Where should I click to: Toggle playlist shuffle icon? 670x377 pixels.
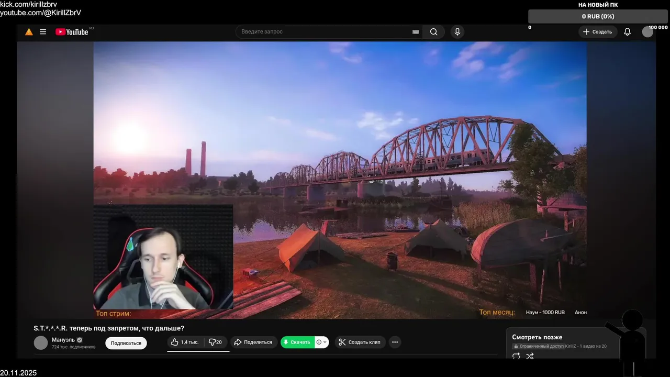(x=530, y=356)
